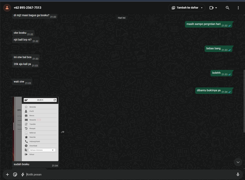245x180 pixels.
Task: Expand the video call options arrow
Action: pos(216,8)
